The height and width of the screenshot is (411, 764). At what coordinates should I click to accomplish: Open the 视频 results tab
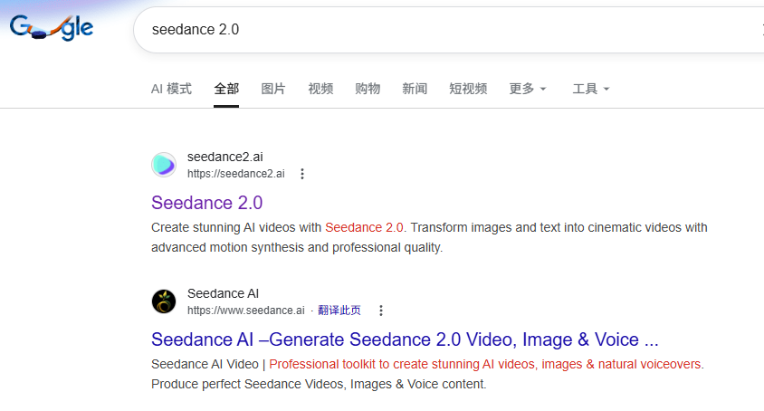point(320,89)
